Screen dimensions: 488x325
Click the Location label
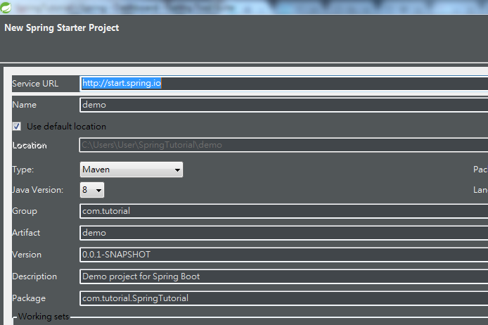[30, 146]
